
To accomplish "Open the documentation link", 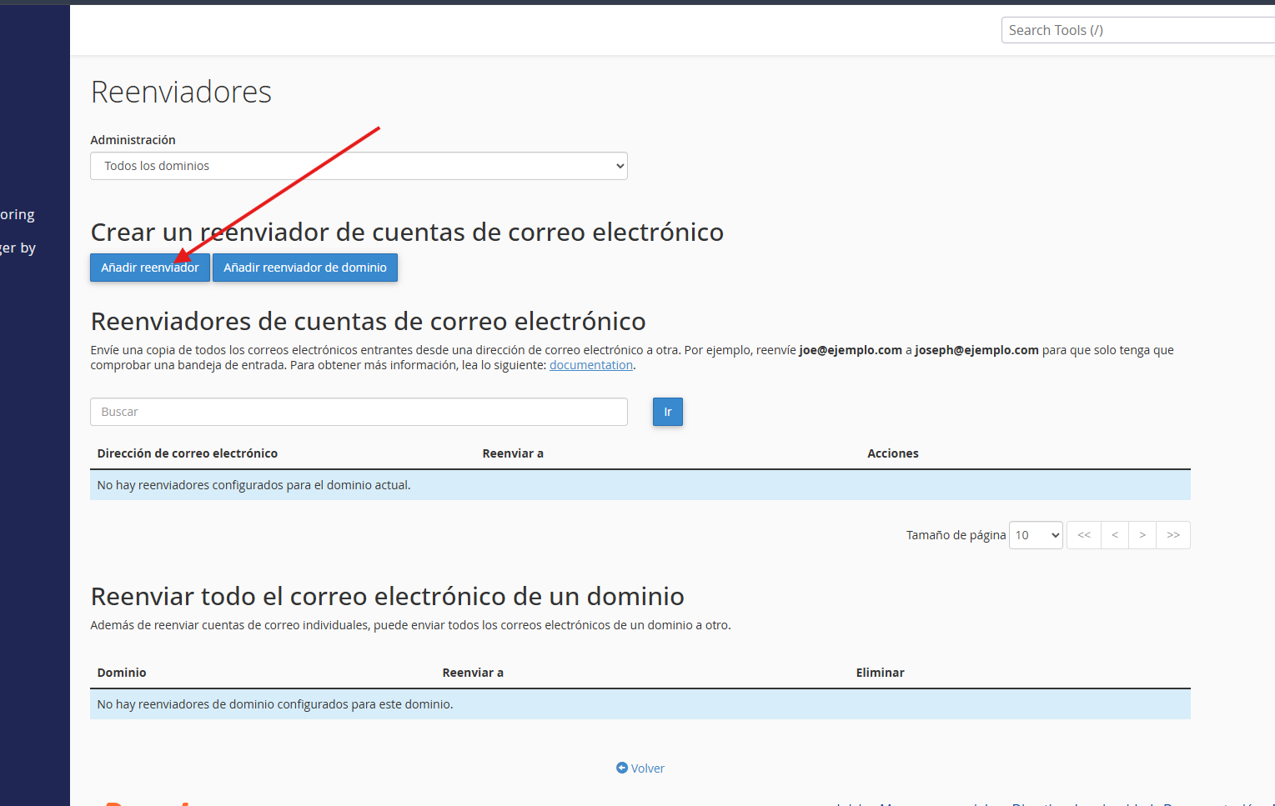I will click(590, 365).
